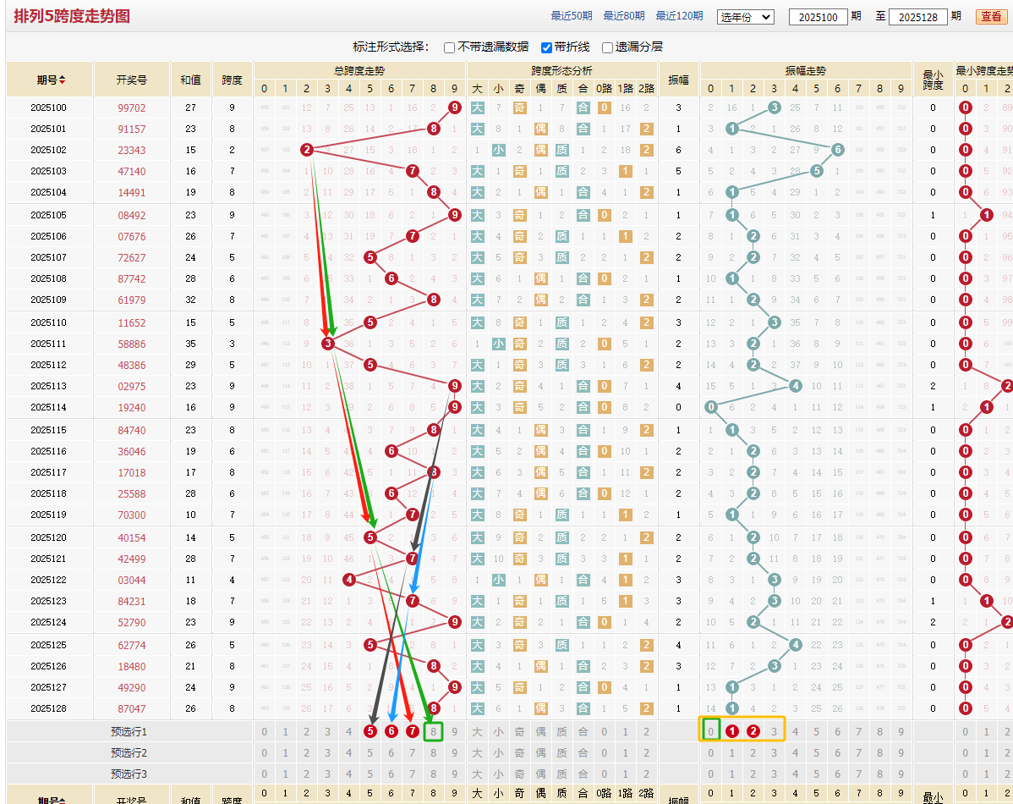Deselect red ball 7 in 预选行1 总跨度
The height and width of the screenshot is (804, 1013).
412,731
